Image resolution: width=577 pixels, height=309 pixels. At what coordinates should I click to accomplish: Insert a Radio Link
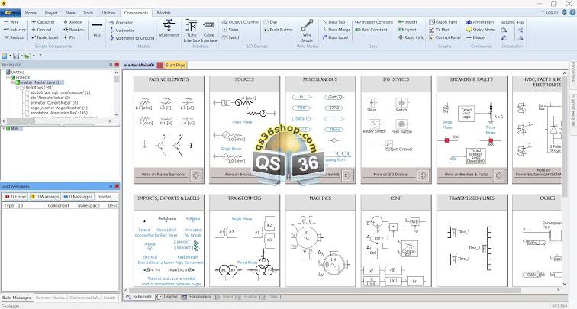pos(411,37)
